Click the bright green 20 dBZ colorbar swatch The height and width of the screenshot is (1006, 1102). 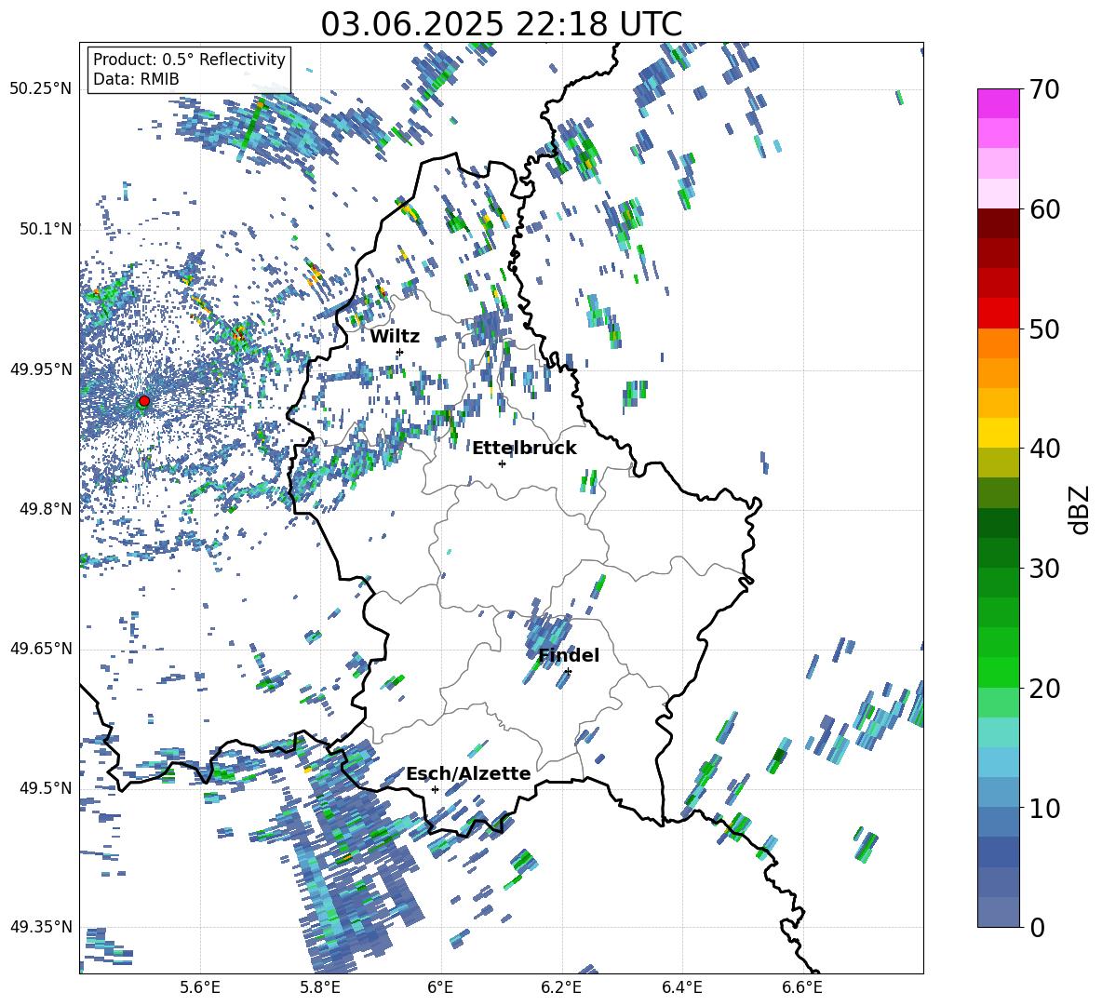pyautogui.click(x=999, y=672)
